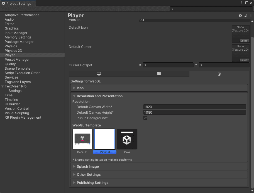
Task: Open Input Manager settings
Action: point(16,33)
